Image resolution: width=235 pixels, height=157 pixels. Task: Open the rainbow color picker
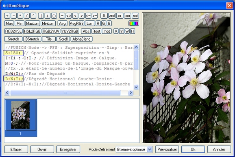pos(134,24)
